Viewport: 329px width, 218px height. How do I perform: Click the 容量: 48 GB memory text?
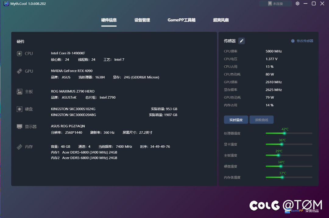tap(61, 147)
